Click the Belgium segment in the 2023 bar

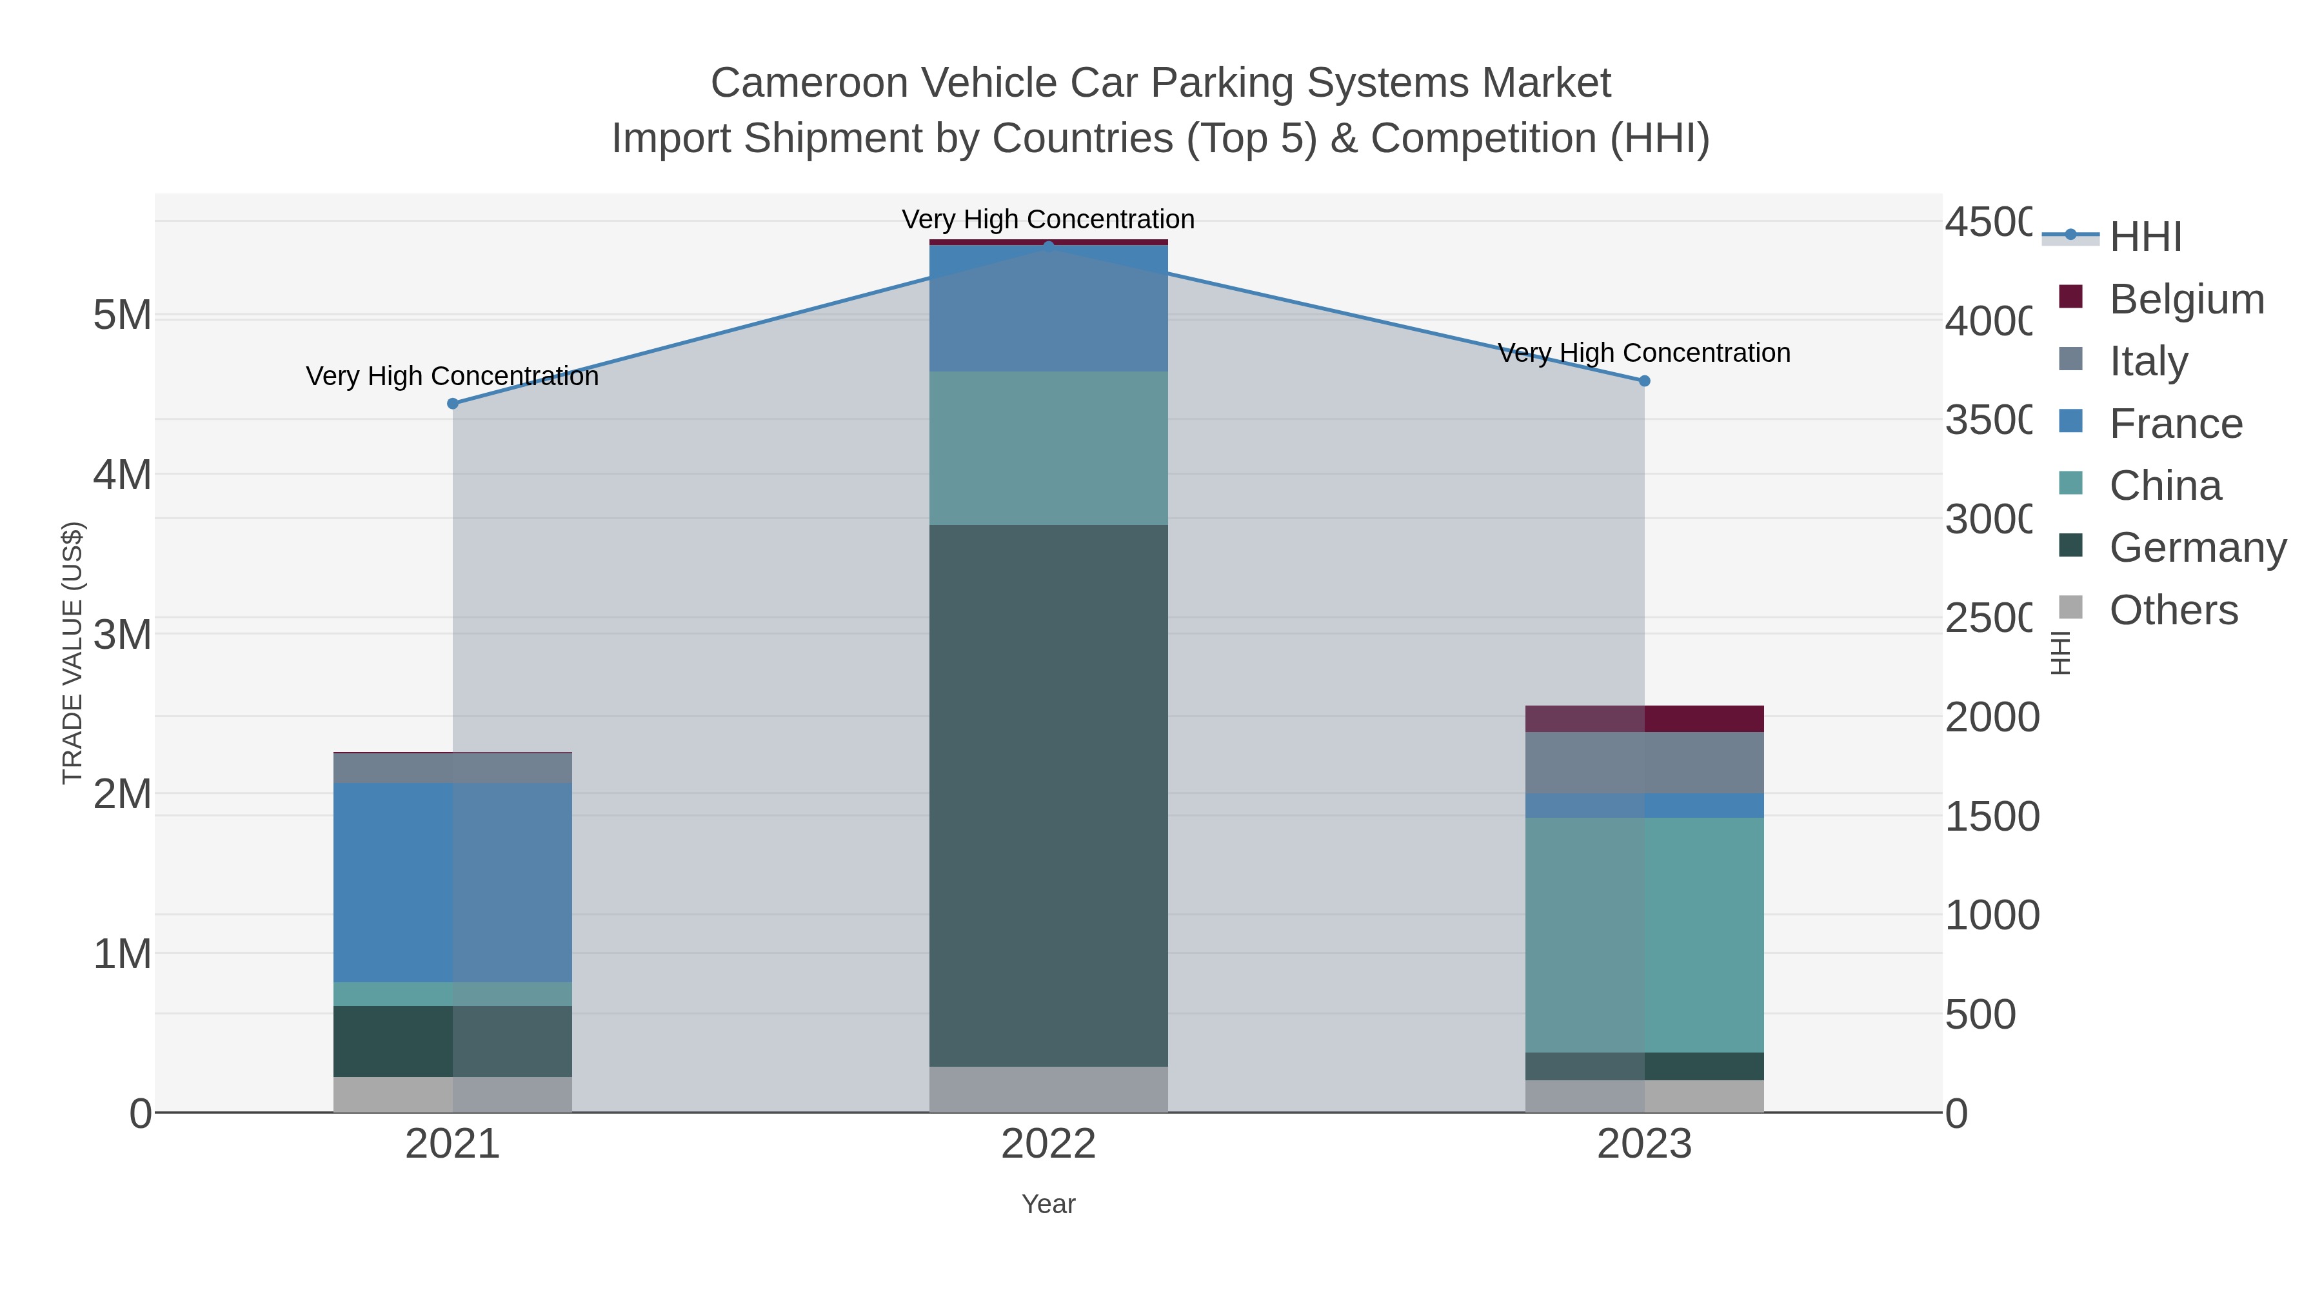pyautogui.click(x=1644, y=718)
